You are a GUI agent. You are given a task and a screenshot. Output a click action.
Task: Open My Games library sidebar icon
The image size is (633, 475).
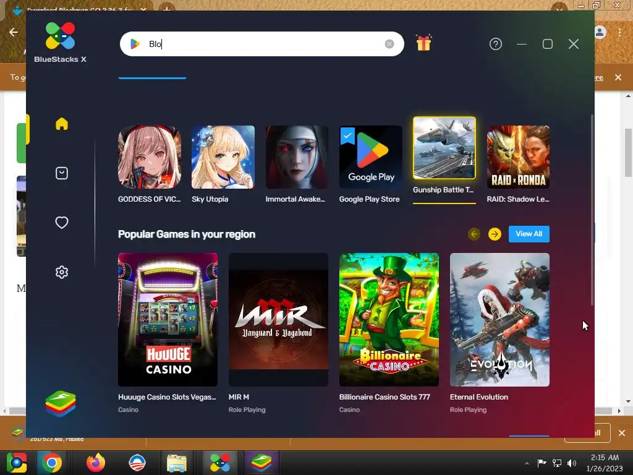[62, 173]
